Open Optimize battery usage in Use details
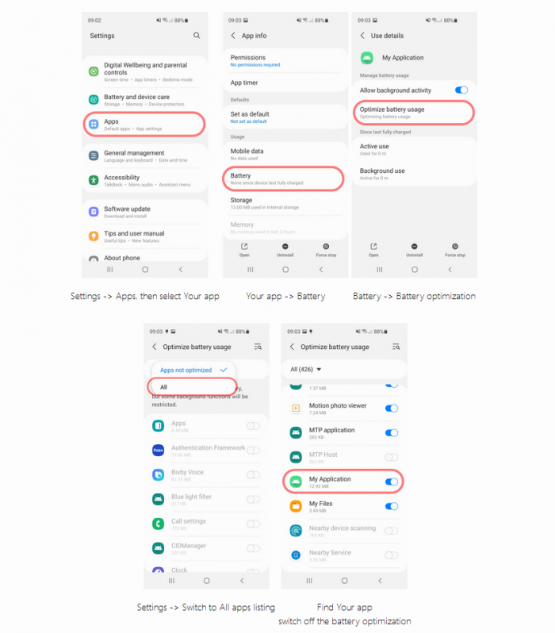Screen dimensions: 555x633 (x=414, y=113)
